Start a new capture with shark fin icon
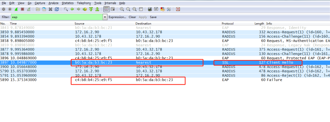Image resolution: width=330 pixels, height=122 pixels. (x=16, y=9)
